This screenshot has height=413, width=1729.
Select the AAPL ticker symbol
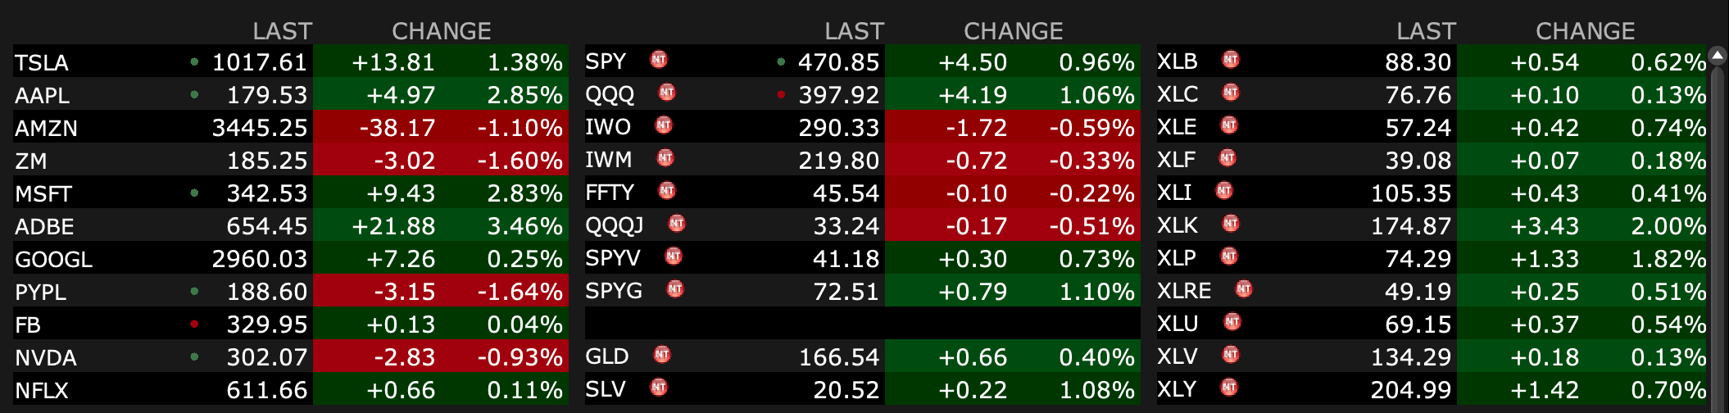pos(43,95)
